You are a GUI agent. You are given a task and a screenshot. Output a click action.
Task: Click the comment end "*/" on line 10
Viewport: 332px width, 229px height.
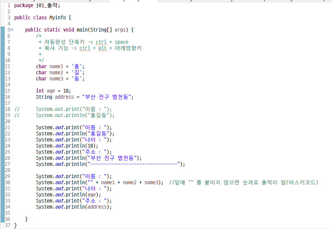[41, 60]
